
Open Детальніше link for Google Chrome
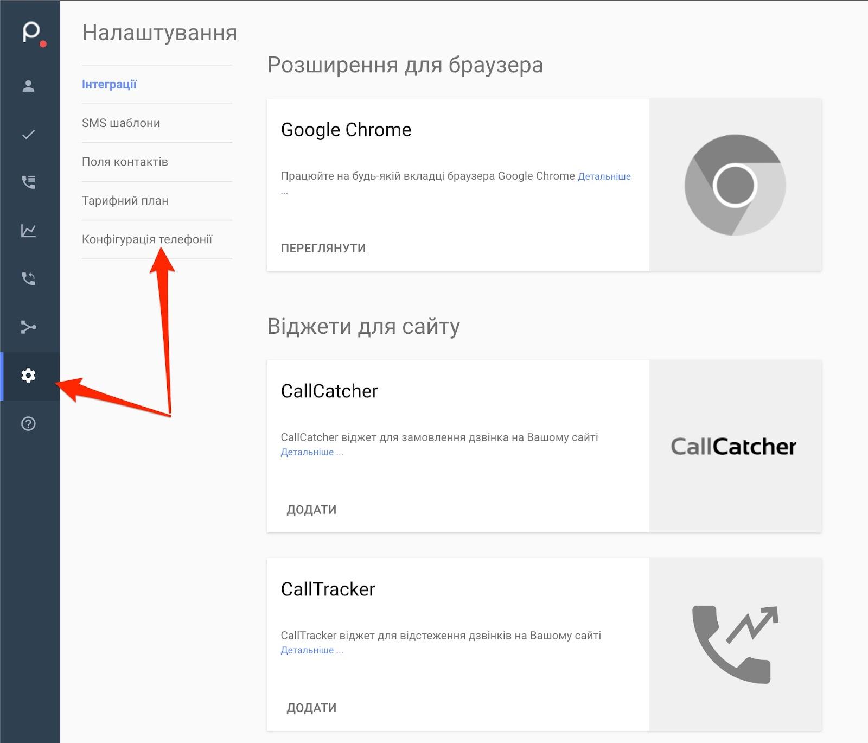(604, 176)
